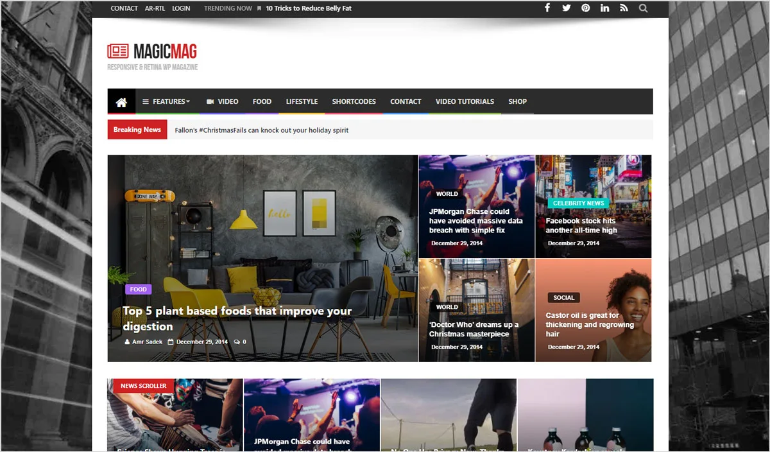Viewport: 770px width, 452px height.
Task: Open the LinkedIn social icon
Action: [605, 8]
